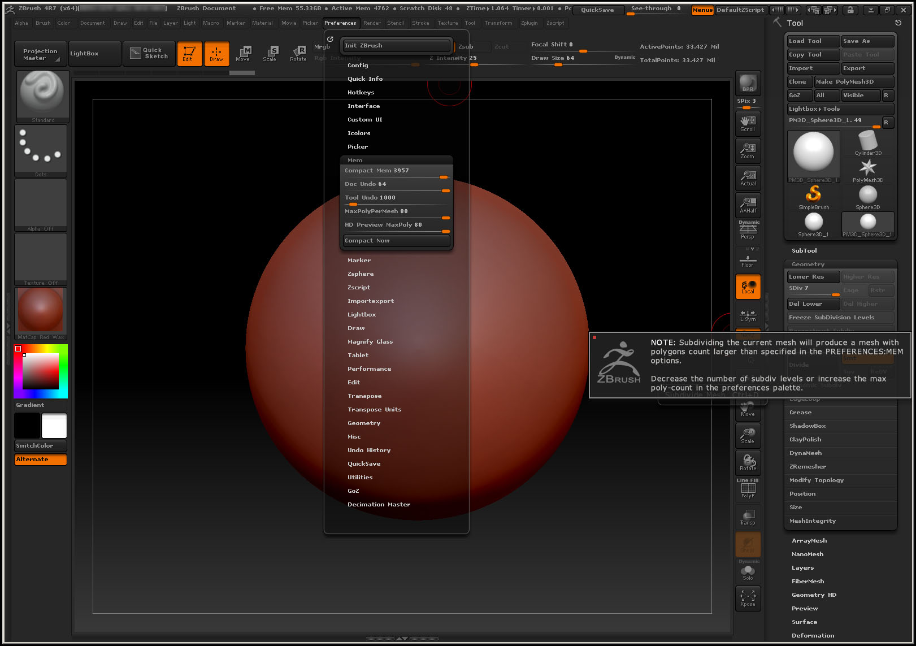Collapse the Mem preferences section

click(355, 161)
